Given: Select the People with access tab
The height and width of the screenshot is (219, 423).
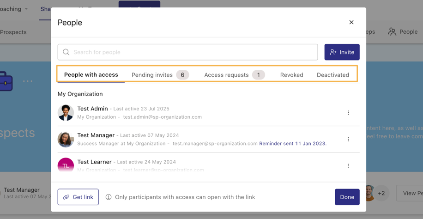Looking at the screenshot, I should click(91, 75).
